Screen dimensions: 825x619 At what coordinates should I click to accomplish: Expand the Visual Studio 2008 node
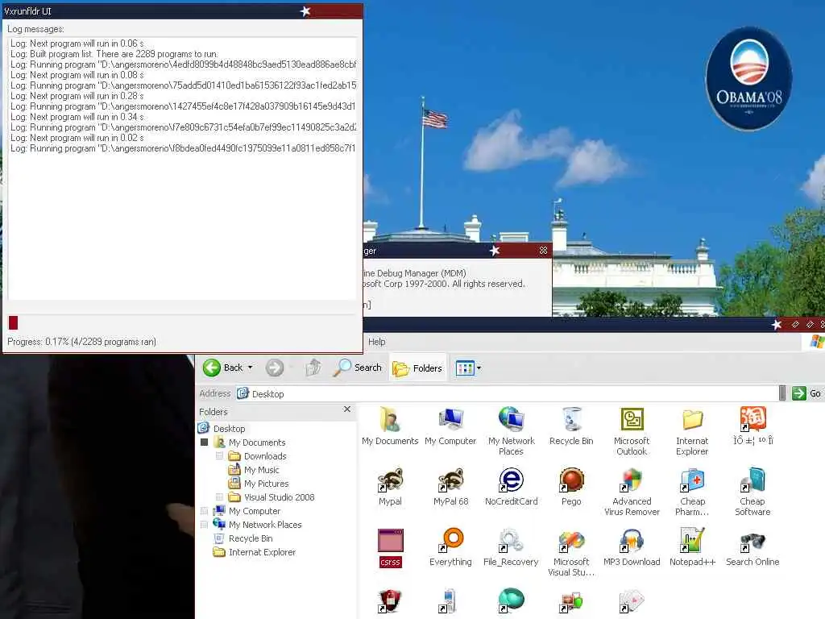pos(219,496)
